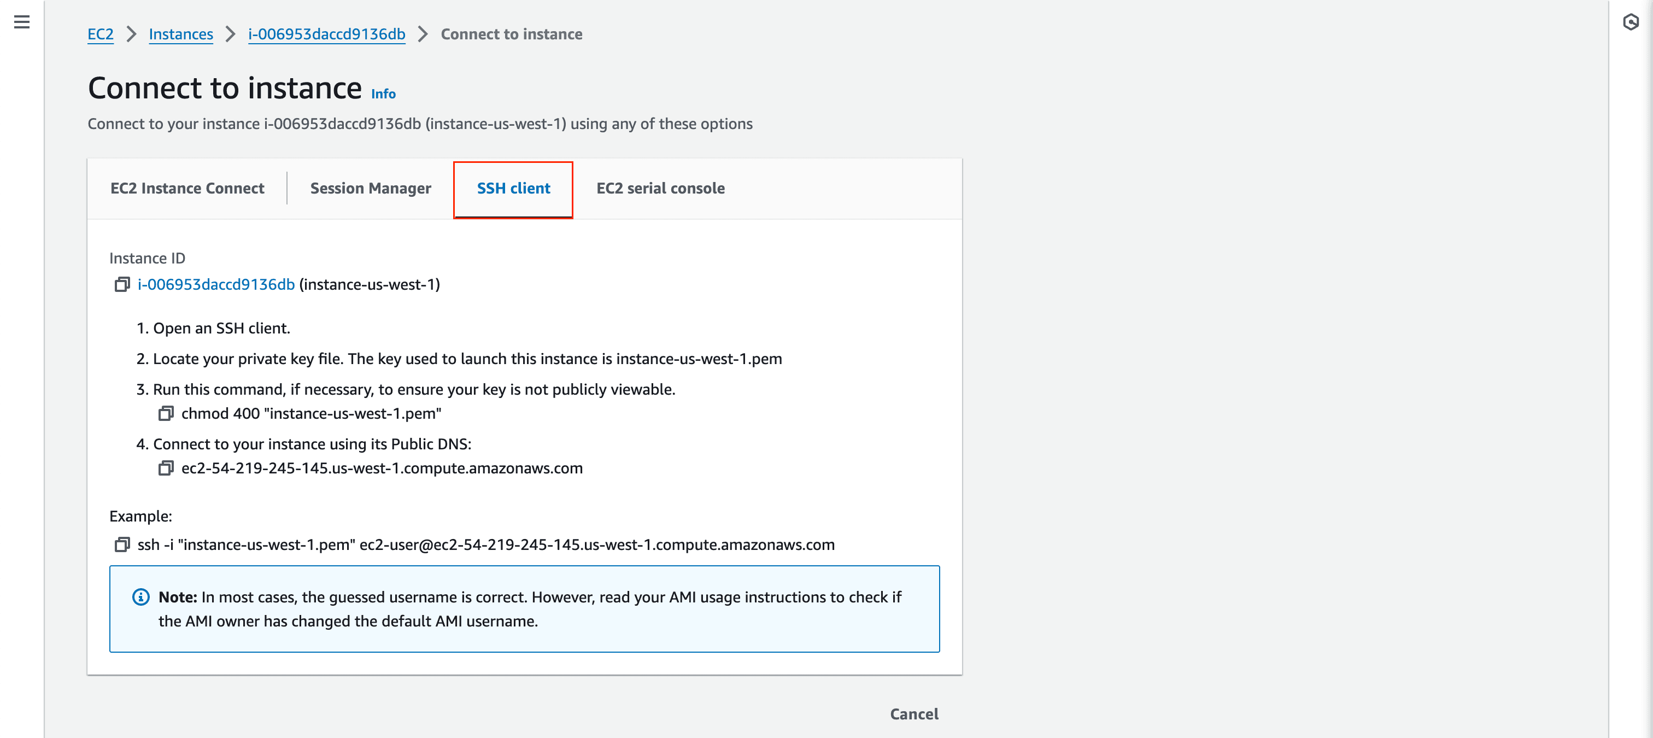Go to EC2 breadcrumb link
This screenshot has width=1653, height=738.
tap(100, 34)
